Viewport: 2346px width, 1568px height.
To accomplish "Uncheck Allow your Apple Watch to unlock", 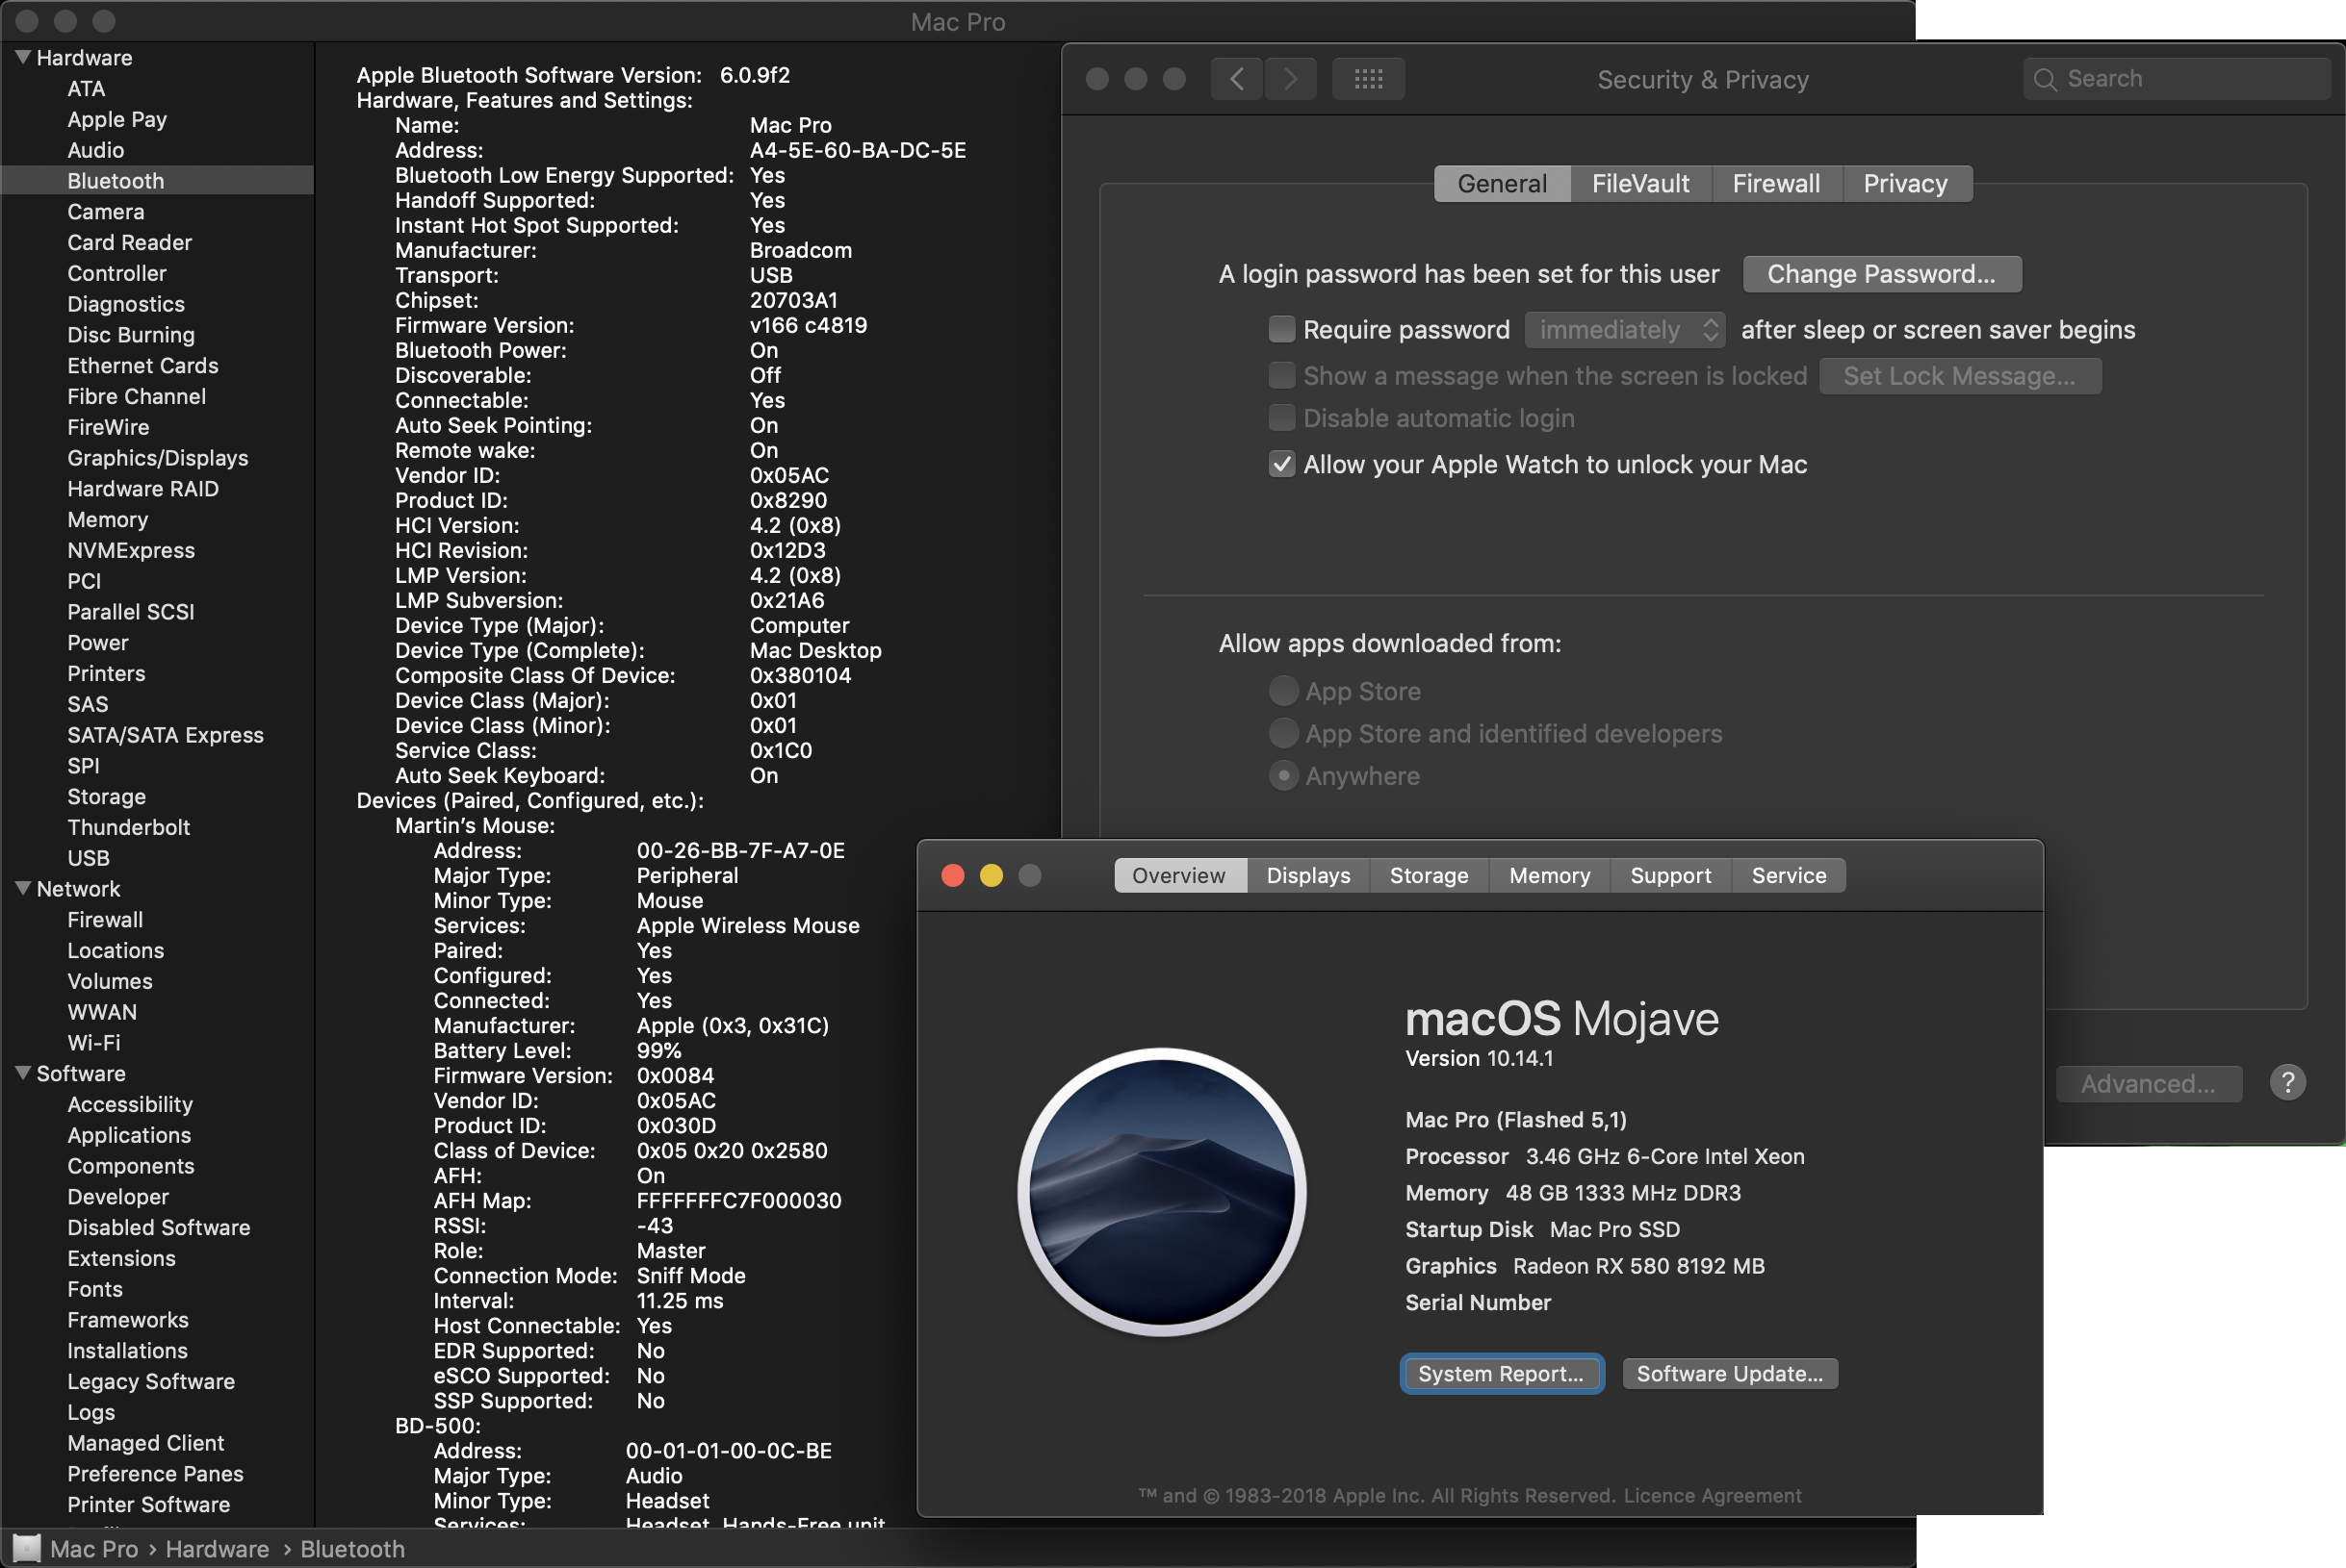I will coord(1281,464).
